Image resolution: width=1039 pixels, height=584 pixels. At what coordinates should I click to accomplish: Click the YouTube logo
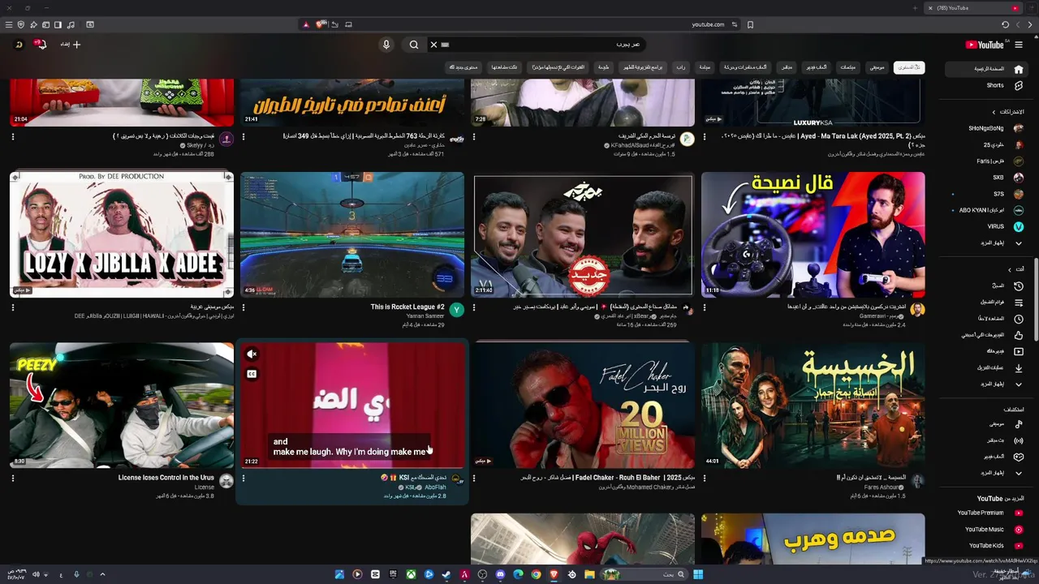(985, 45)
